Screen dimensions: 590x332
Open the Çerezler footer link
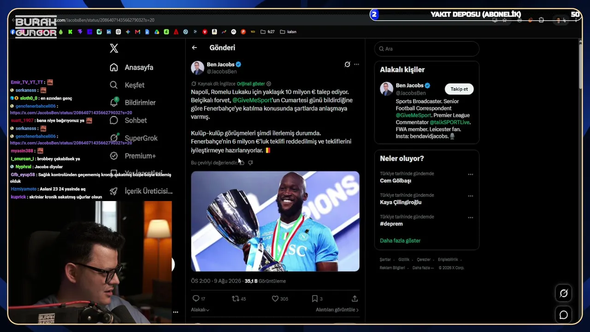click(x=424, y=260)
